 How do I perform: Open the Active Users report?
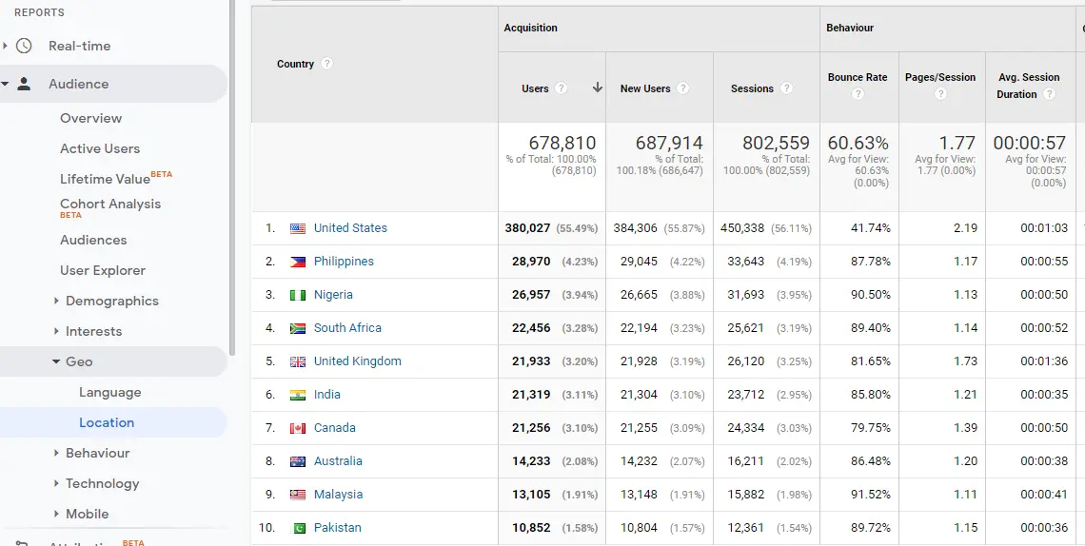click(100, 148)
